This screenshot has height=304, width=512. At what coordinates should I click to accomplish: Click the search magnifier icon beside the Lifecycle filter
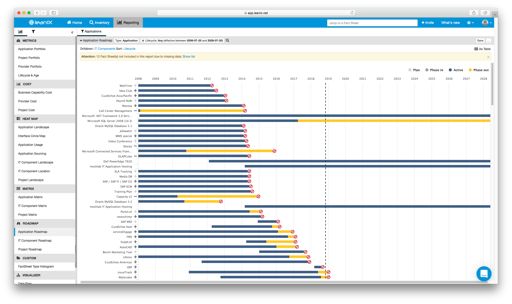pyautogui.click(x=227, y=40)
